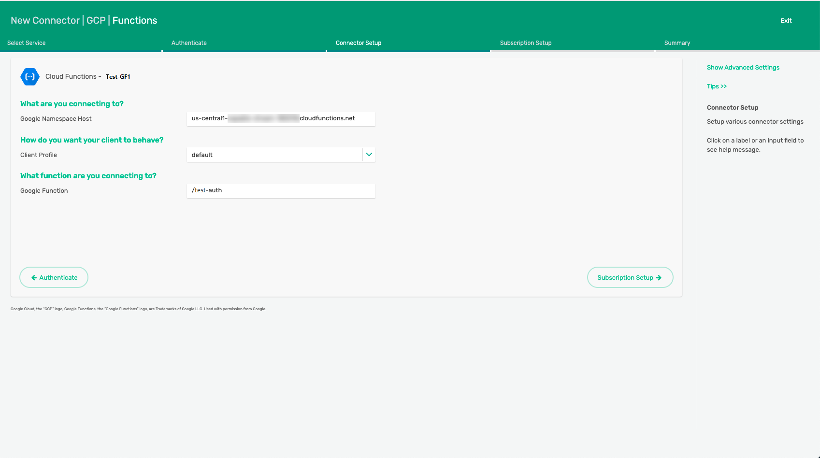Viewport: 820px width, 458px height.
Task: Exit the new connector wizard
Action: coord(786,21)
